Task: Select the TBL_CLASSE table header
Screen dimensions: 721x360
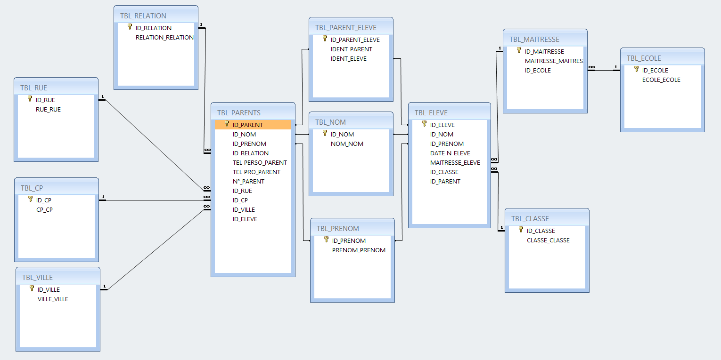Action: tap(547, 218)
